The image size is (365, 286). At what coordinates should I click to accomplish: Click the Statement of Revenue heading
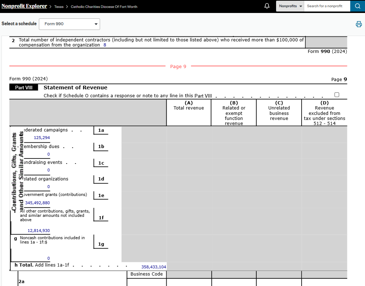(x=76, y=88)
